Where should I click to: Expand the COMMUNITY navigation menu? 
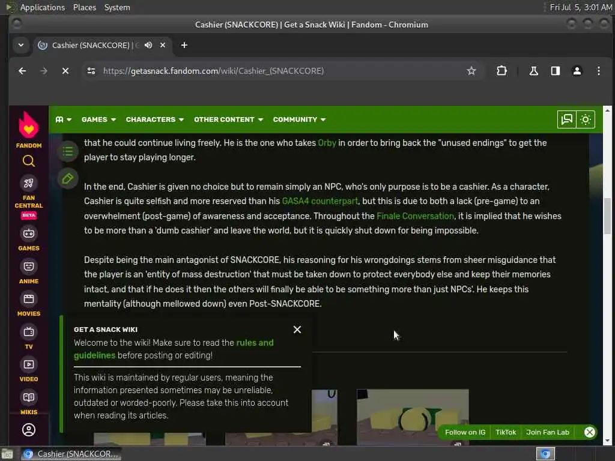pyautogui.click(x=300, y=119)
